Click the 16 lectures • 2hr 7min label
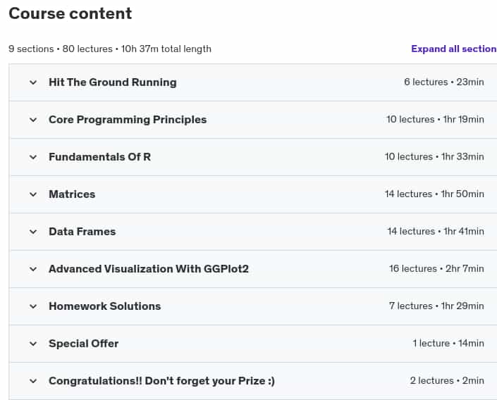 (436, 269)
